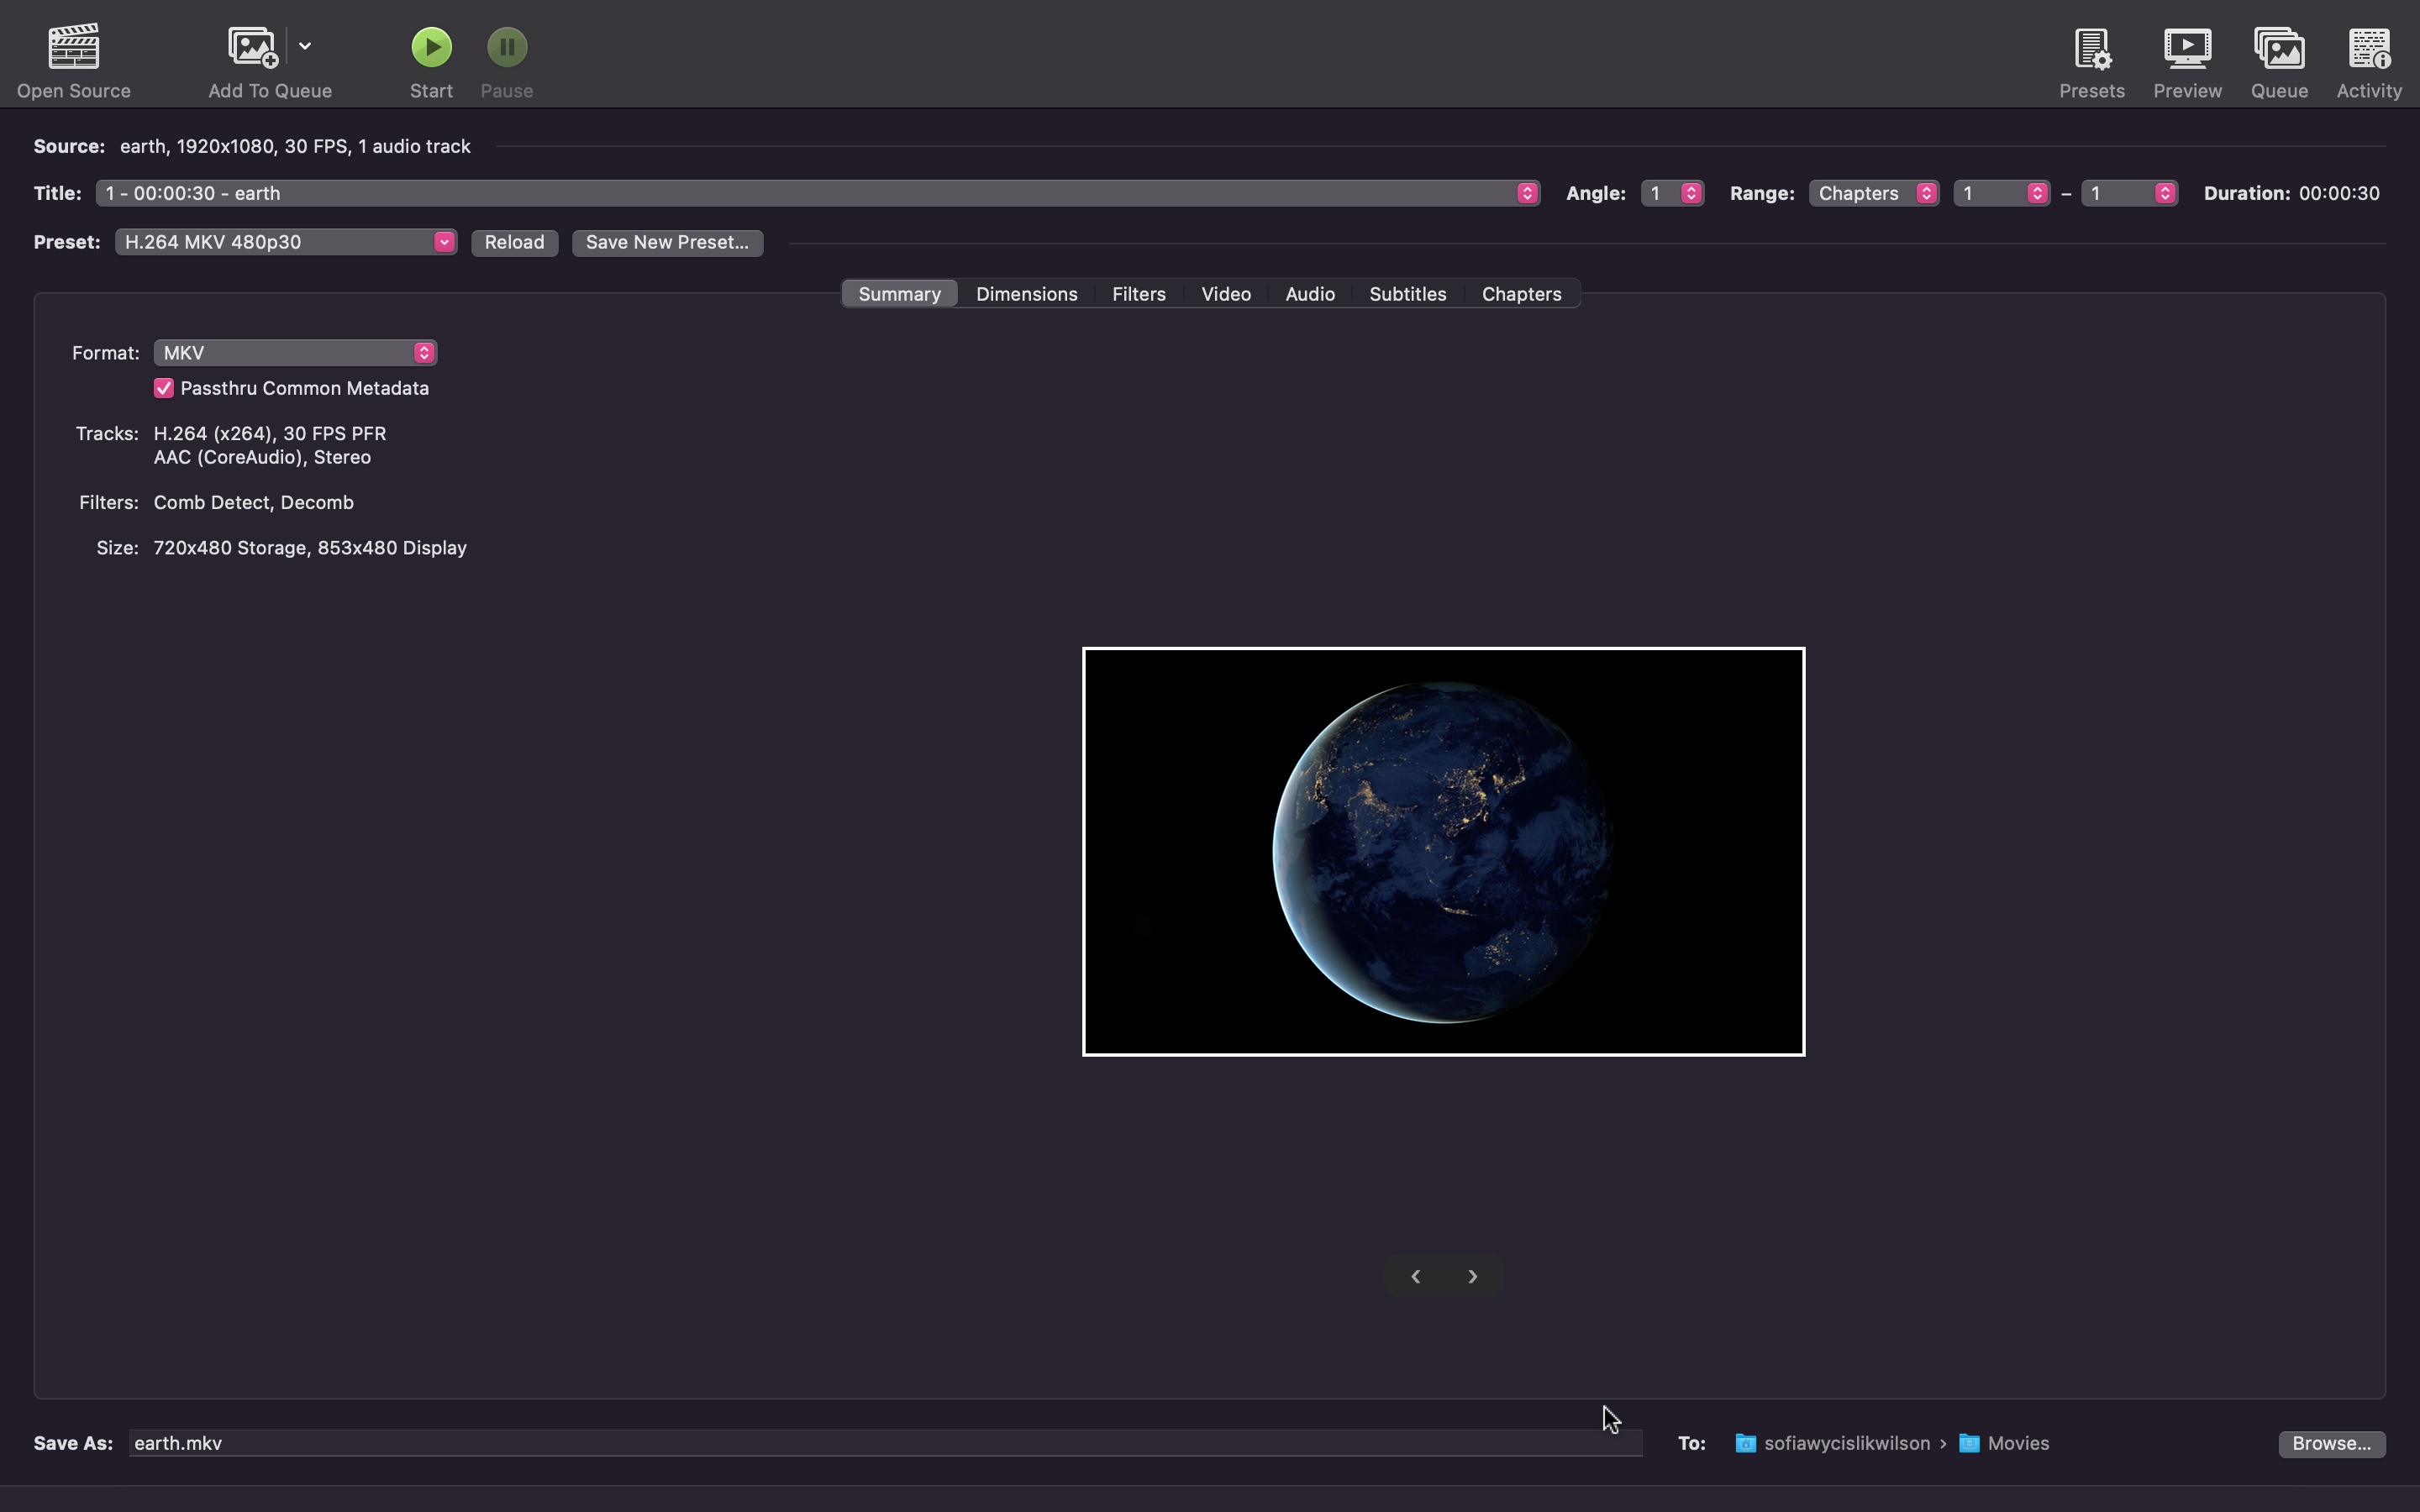Viewport: 2420px width, 1512px height.
Task: Switch to the Filters tab
Action: tap(1139, 294)
